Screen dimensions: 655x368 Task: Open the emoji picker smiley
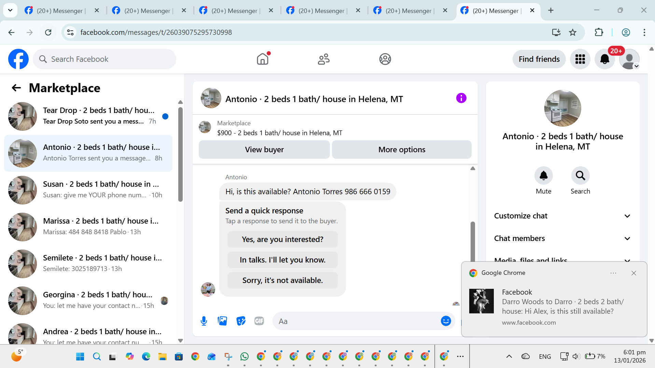[x=446, y=321]
